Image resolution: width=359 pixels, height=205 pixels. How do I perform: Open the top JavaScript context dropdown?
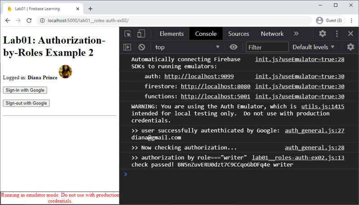click(x=187, y=47)
